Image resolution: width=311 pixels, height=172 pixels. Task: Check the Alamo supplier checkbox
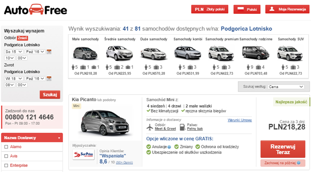coord(6,147)
